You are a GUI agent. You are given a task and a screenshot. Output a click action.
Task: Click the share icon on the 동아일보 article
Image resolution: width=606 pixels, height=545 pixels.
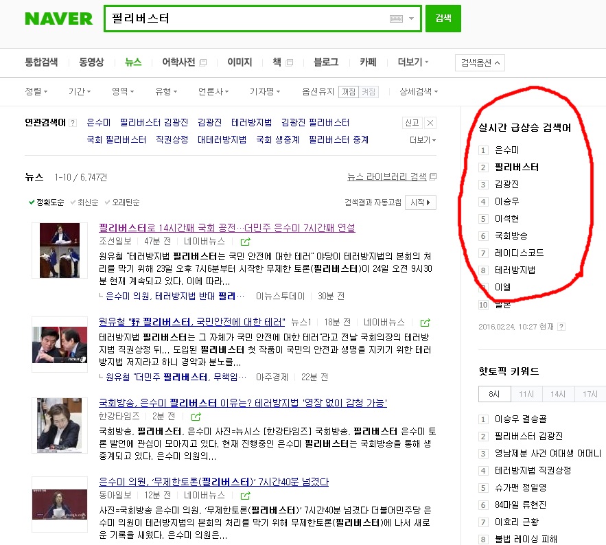pos(246,496)
